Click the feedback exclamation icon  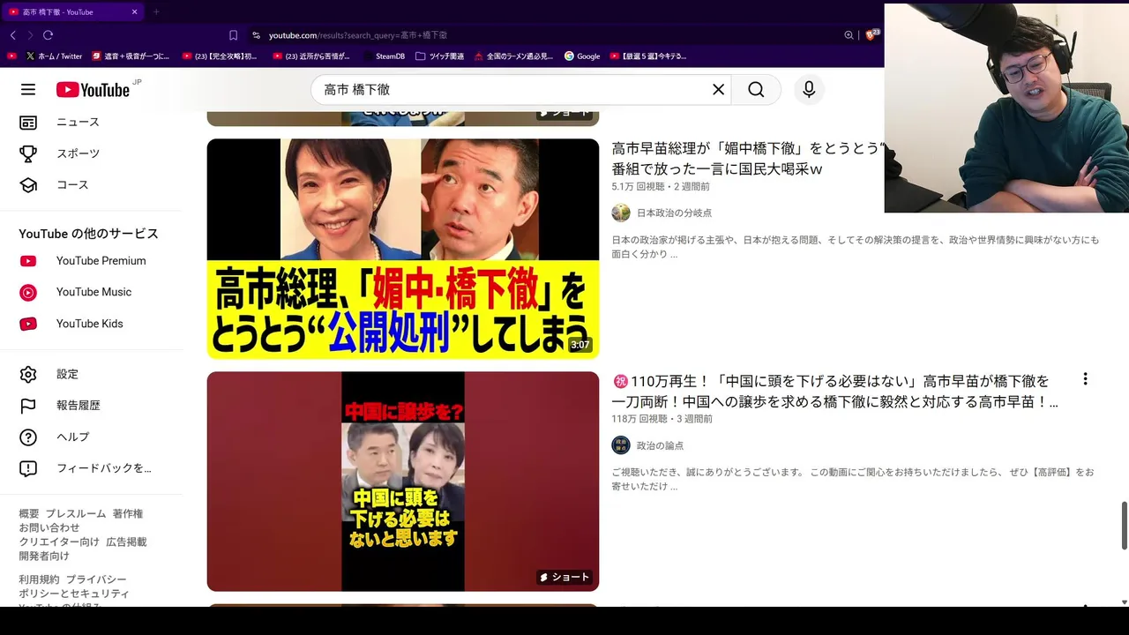[28, 468]
